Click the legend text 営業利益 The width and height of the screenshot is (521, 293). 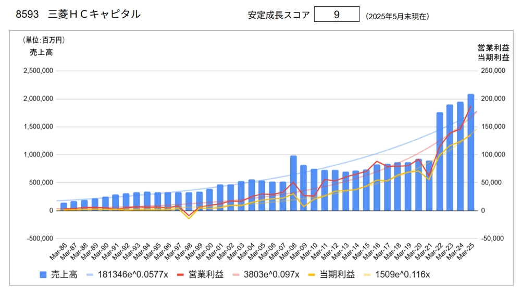[x=206, y=275]
